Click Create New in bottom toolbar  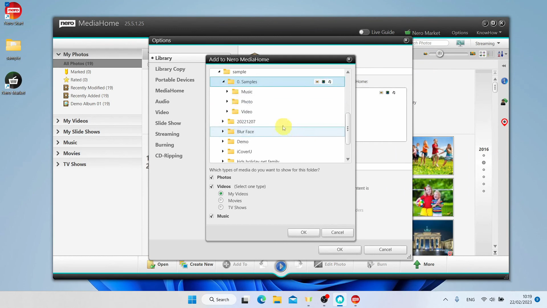pos(196,264)
